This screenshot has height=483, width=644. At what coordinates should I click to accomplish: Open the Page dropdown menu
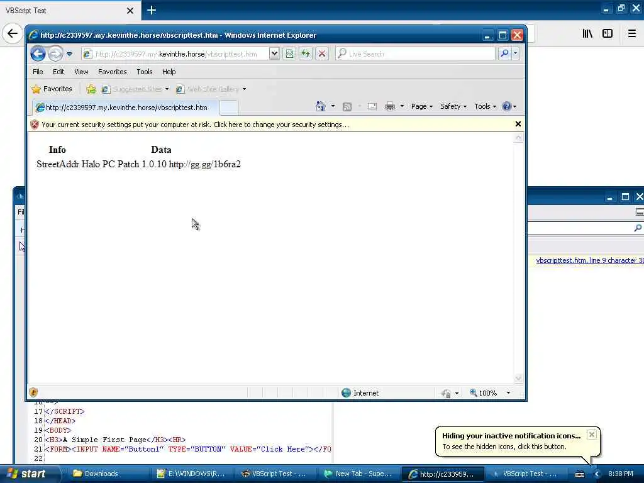point(422,106)
